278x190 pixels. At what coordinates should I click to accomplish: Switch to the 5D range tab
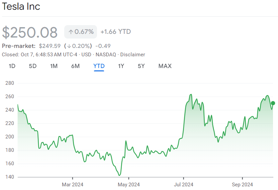coord(33,66)
